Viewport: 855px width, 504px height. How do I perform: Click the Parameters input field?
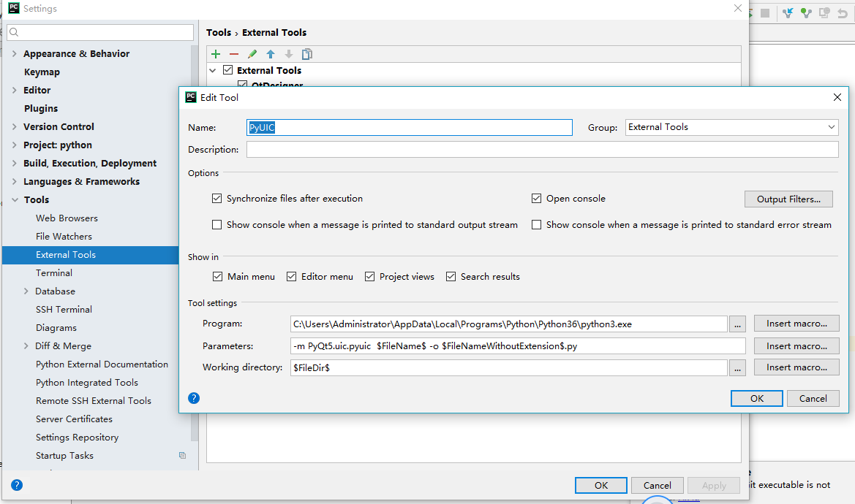point(518,345)
